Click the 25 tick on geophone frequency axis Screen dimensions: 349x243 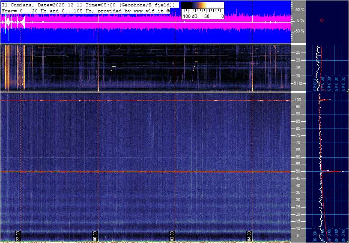(299, 53)
